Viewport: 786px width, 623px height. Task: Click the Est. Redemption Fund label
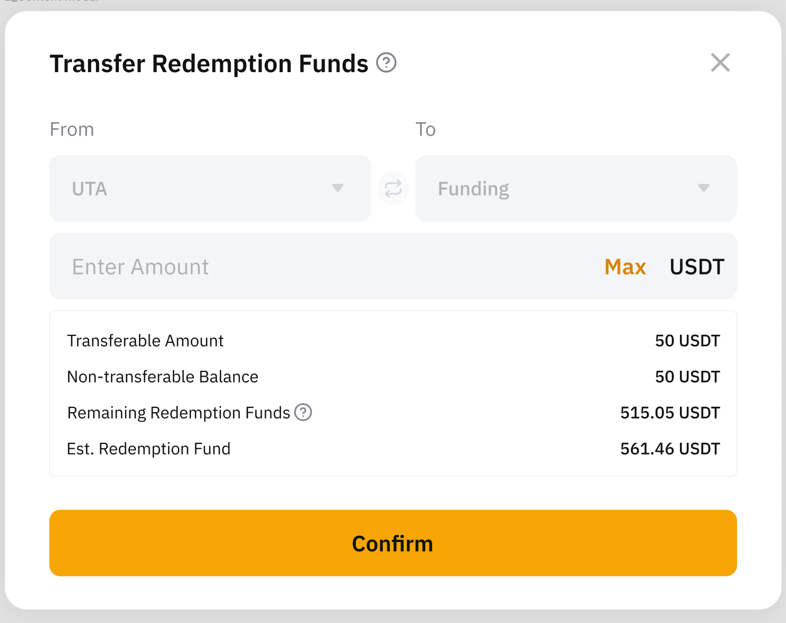[x=149, y=449]
